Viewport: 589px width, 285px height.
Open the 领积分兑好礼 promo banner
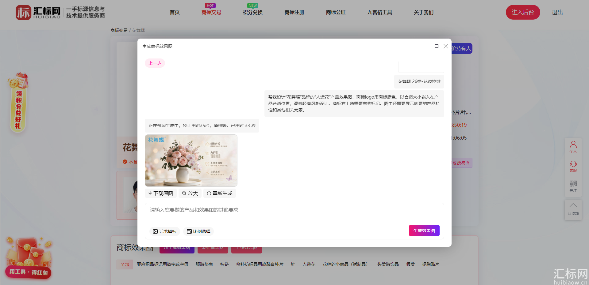(18, 103)
